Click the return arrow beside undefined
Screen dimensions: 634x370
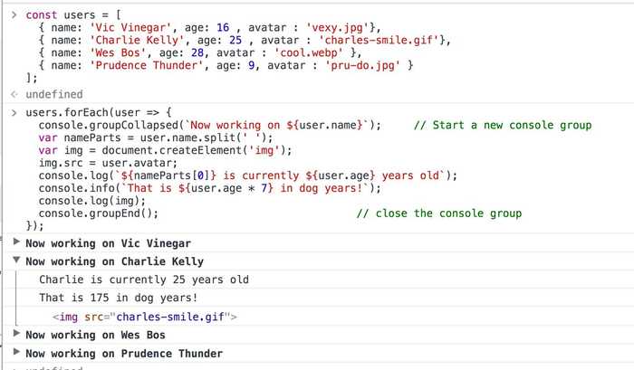(x=14, y=94)
